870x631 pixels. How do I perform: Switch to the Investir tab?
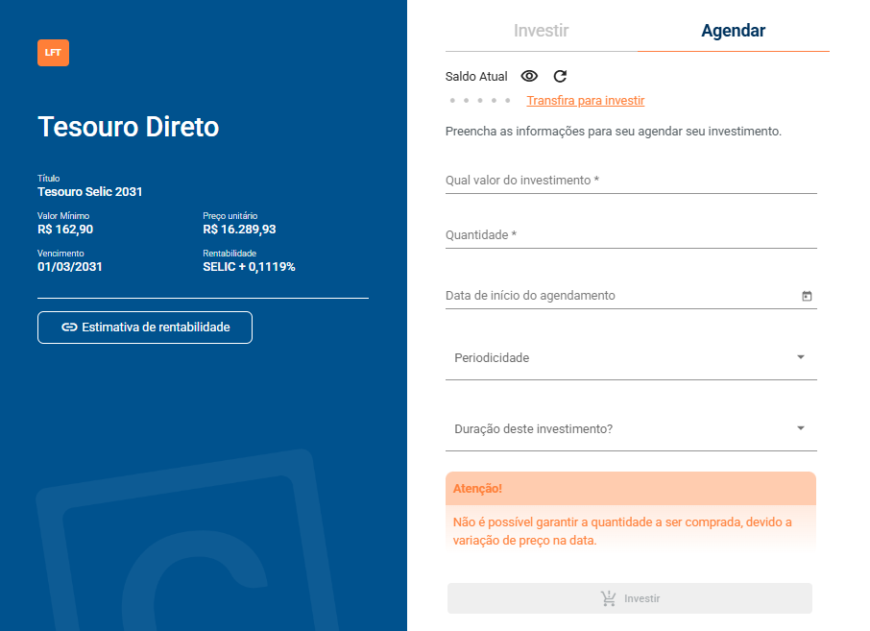click(541, 31)
